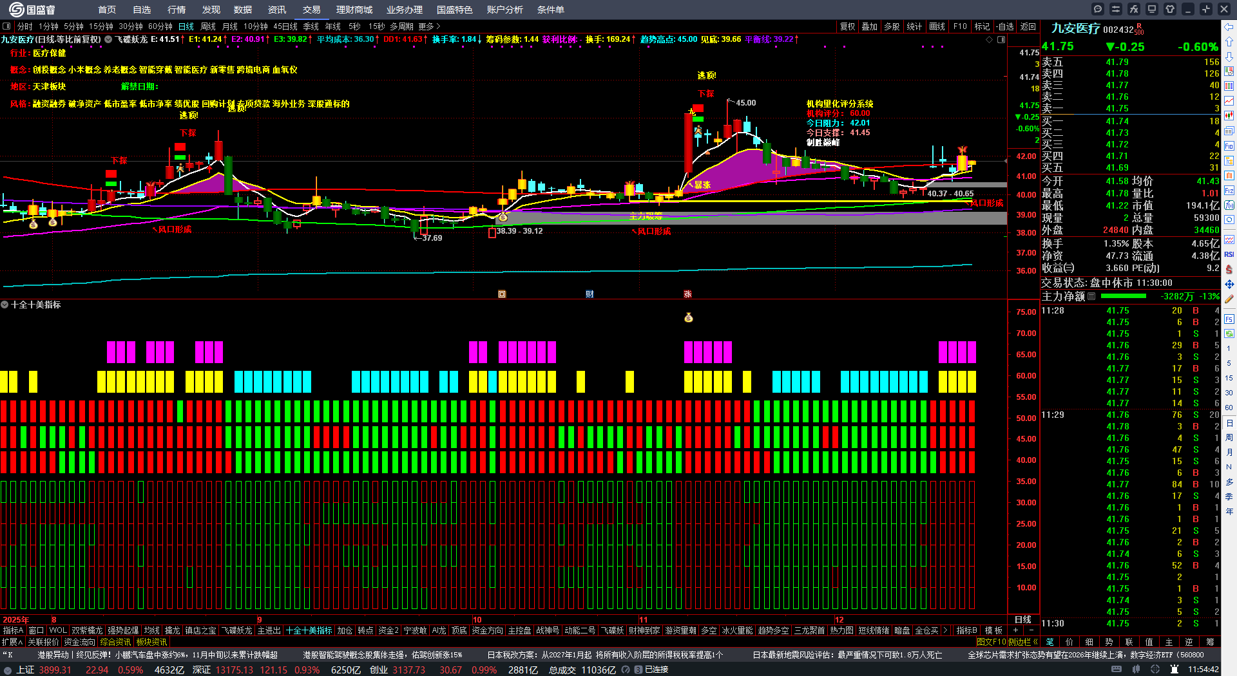Toggle 复权 price adjustment
The height and width of the screenshot is (676, 1237).
[847, 26]
